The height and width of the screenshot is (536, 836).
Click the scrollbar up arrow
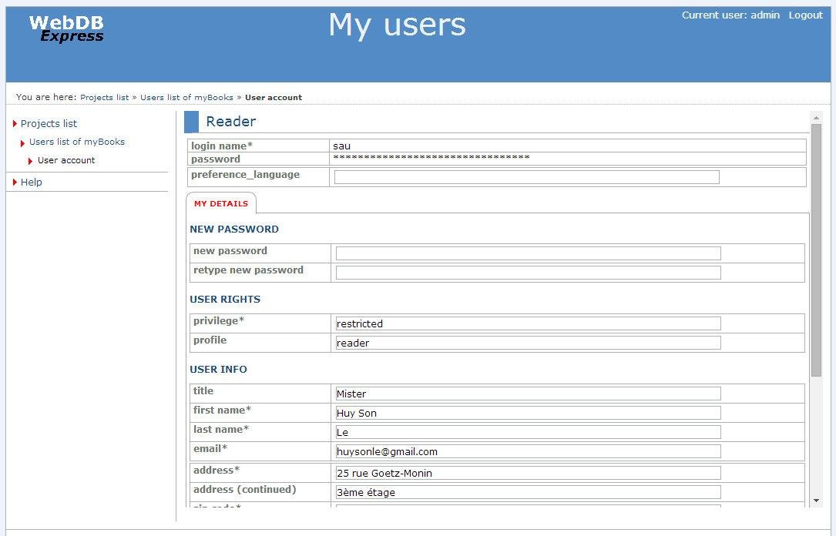click(x=816, y=118)
